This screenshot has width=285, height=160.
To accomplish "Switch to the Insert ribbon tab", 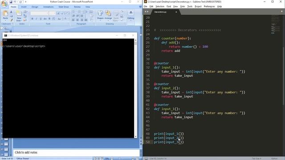I will click(x=24, y=7).
